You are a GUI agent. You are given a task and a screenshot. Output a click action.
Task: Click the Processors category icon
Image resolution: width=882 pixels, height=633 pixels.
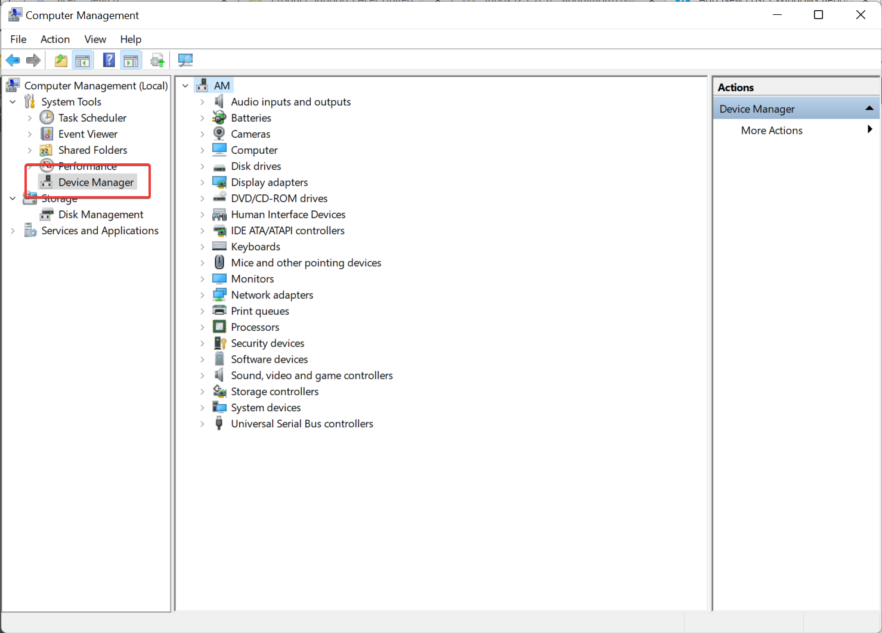coord(219,327)
